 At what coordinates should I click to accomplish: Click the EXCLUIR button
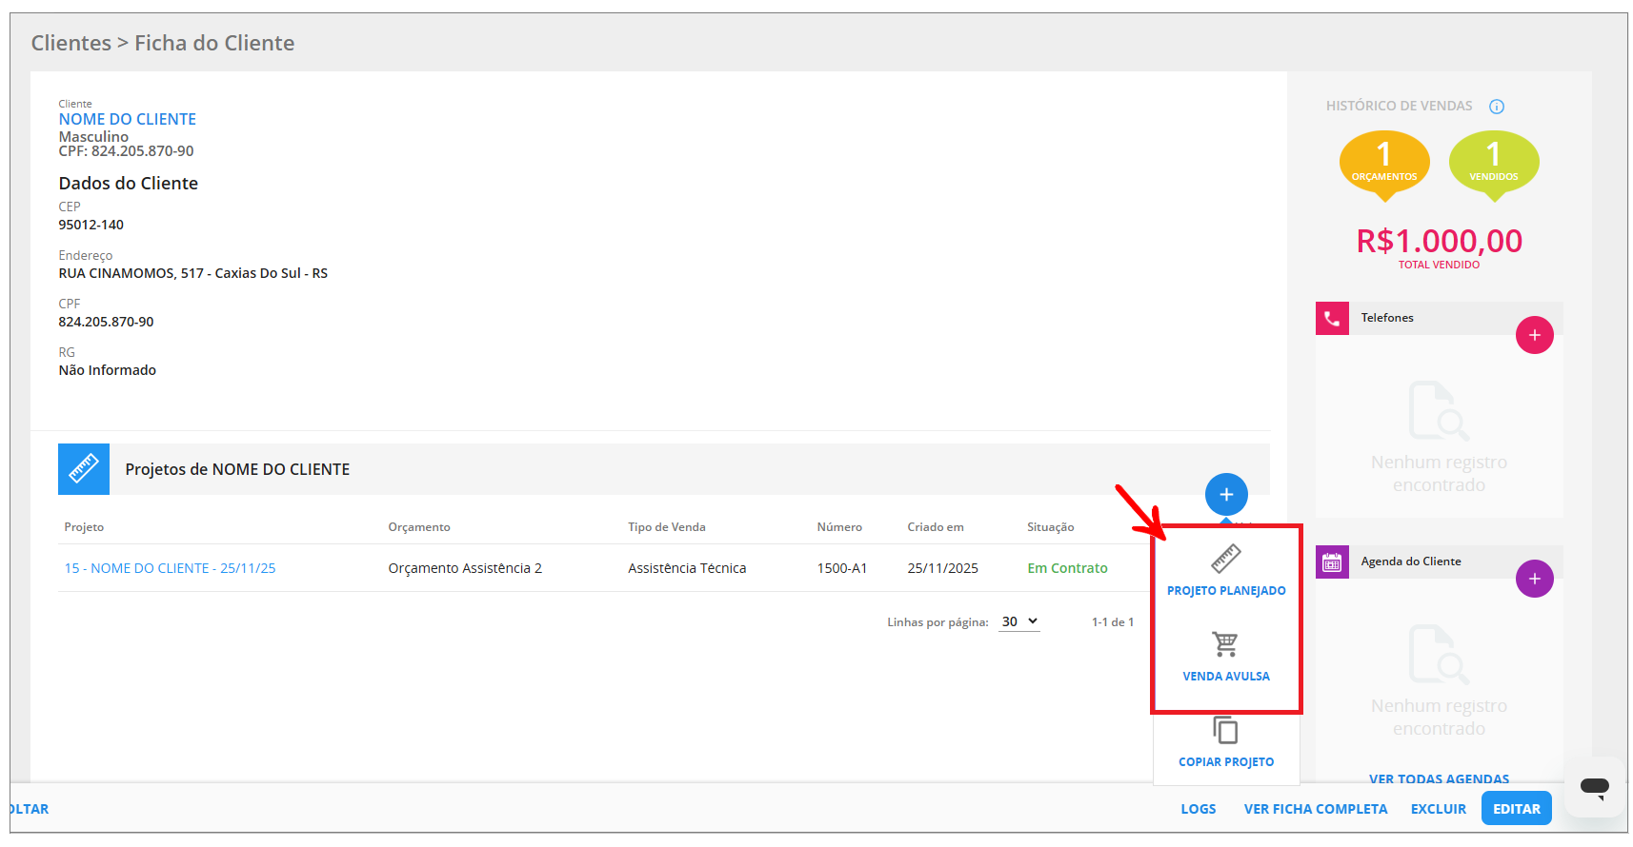click(1439, 809)
